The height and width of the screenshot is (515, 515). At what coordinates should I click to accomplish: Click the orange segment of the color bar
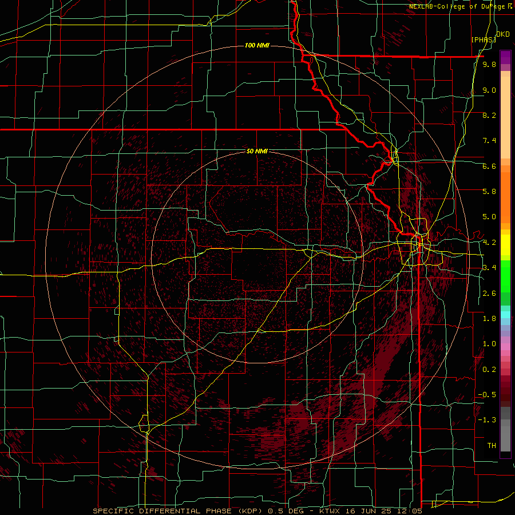505,198
